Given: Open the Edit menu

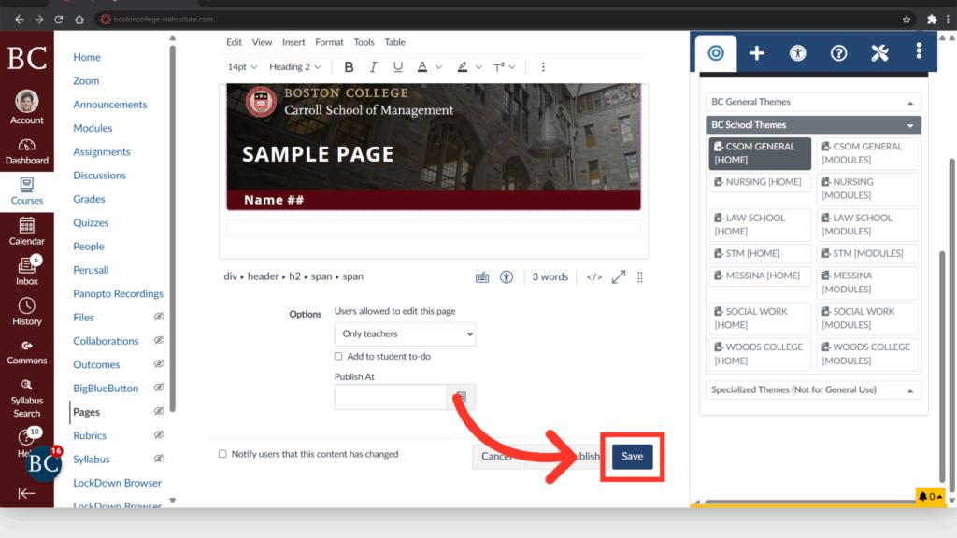Looking at the screenshot, I should [x=234, y=42].
